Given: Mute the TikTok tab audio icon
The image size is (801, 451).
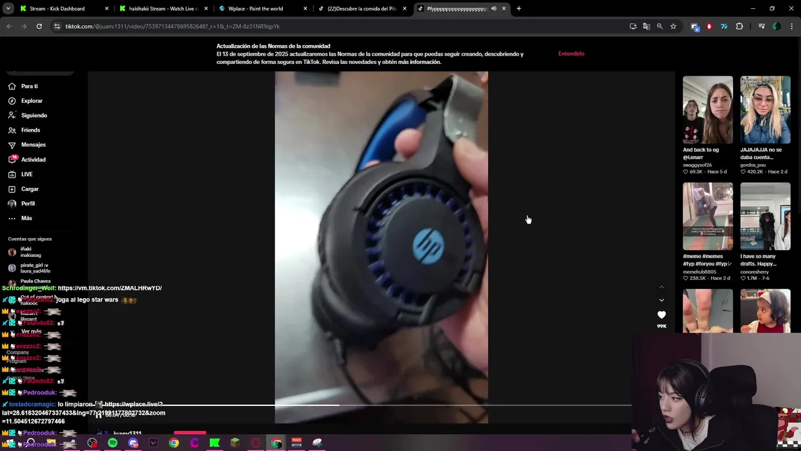Looking at the screenshot, I should (x=494, y=9).
